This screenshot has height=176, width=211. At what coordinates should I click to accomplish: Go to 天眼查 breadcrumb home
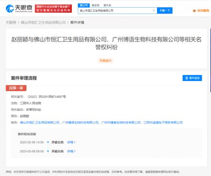click(11, 22)
